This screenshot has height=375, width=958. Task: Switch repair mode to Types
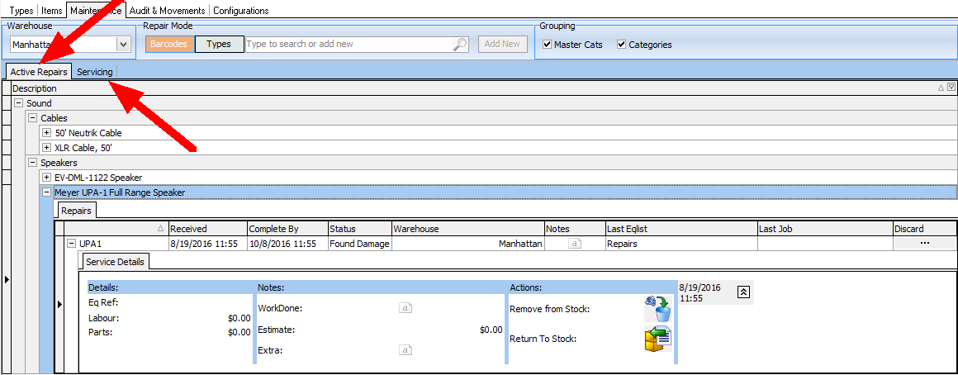(x=219, y=45)
